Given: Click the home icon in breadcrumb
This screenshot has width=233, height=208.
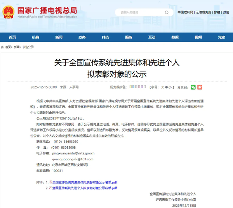Looking at the screenshot, I should pyautogui.click(x=3, y=47).
